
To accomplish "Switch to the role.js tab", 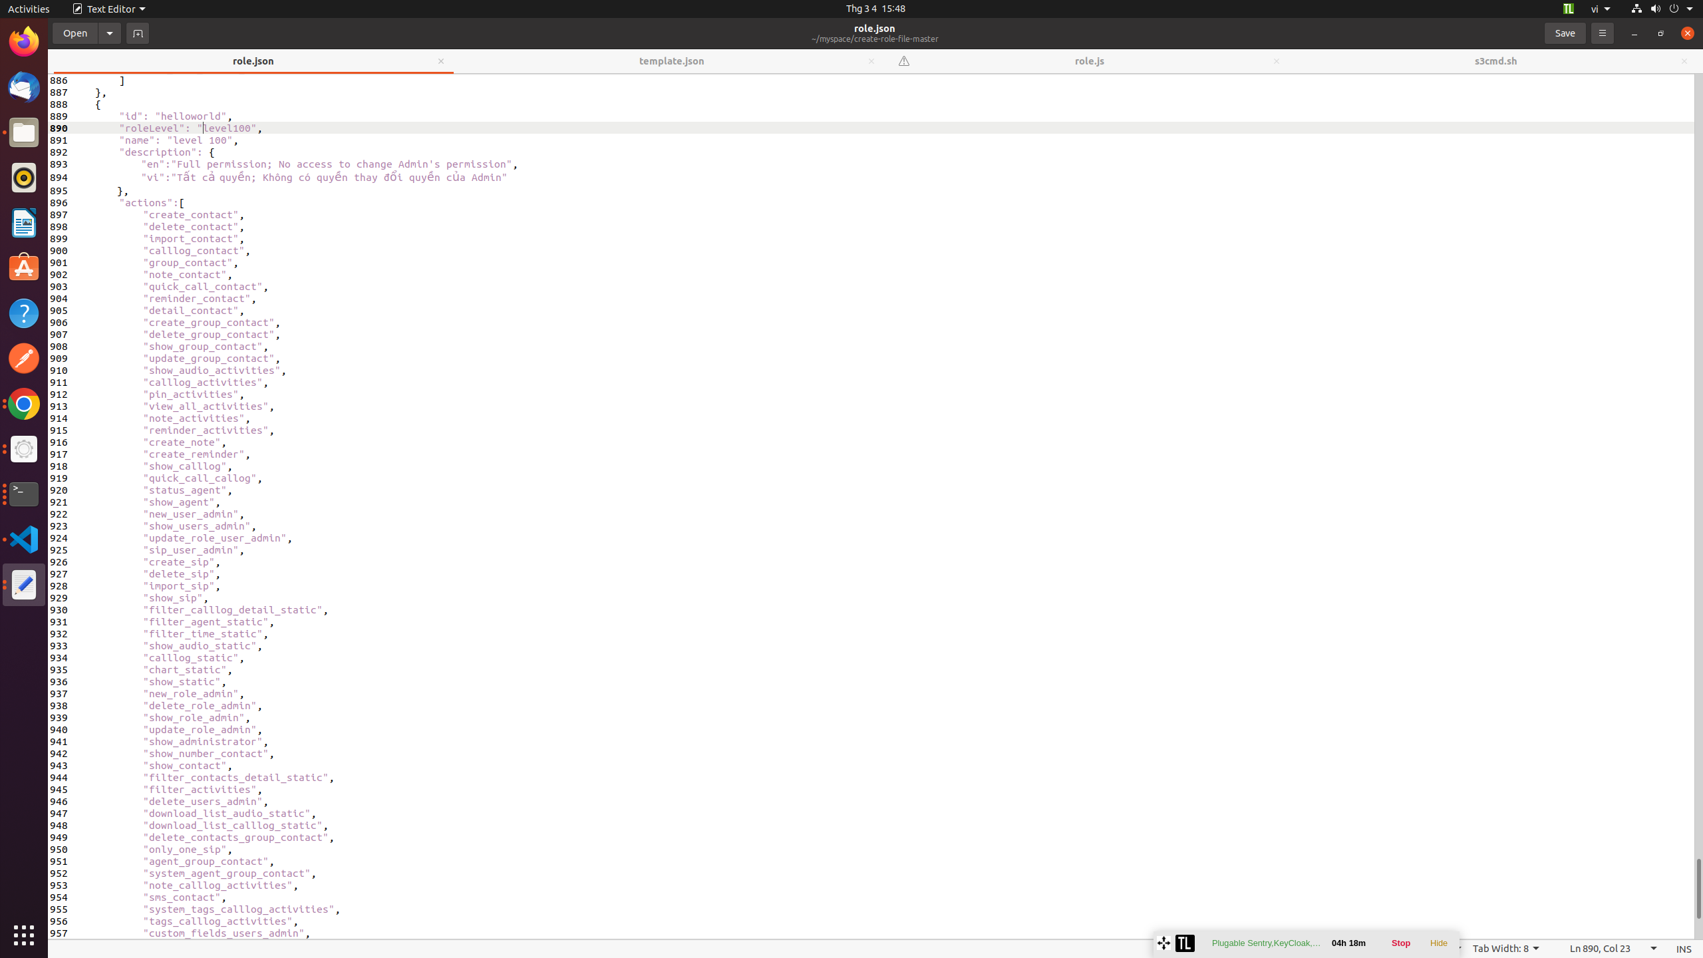I will click(1089, 61).
